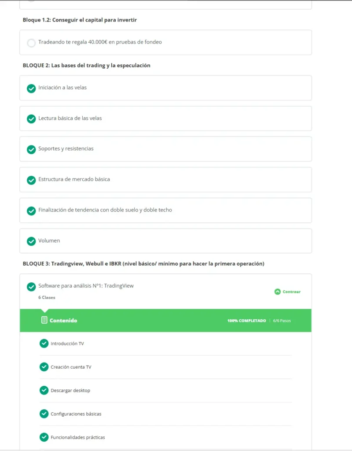Click checkmark icon beside Descargar desktop
The image size is (352, 451).
point(44,390)
